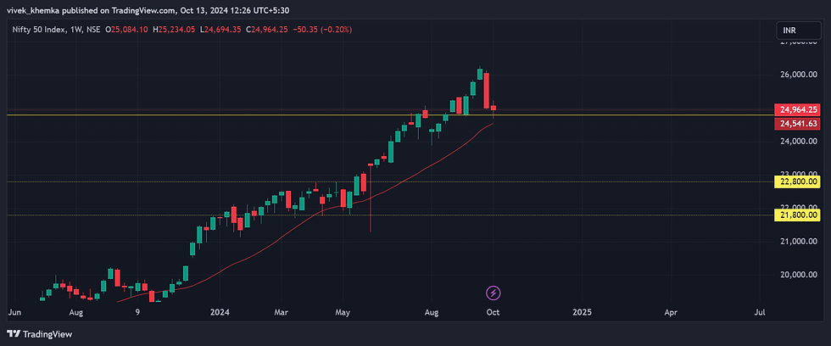Click the O25,084.10 open value
The image size is (831, 346).
tap(127, 31)
